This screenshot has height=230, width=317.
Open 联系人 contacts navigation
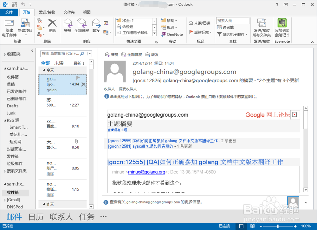(x=61, y=217)
